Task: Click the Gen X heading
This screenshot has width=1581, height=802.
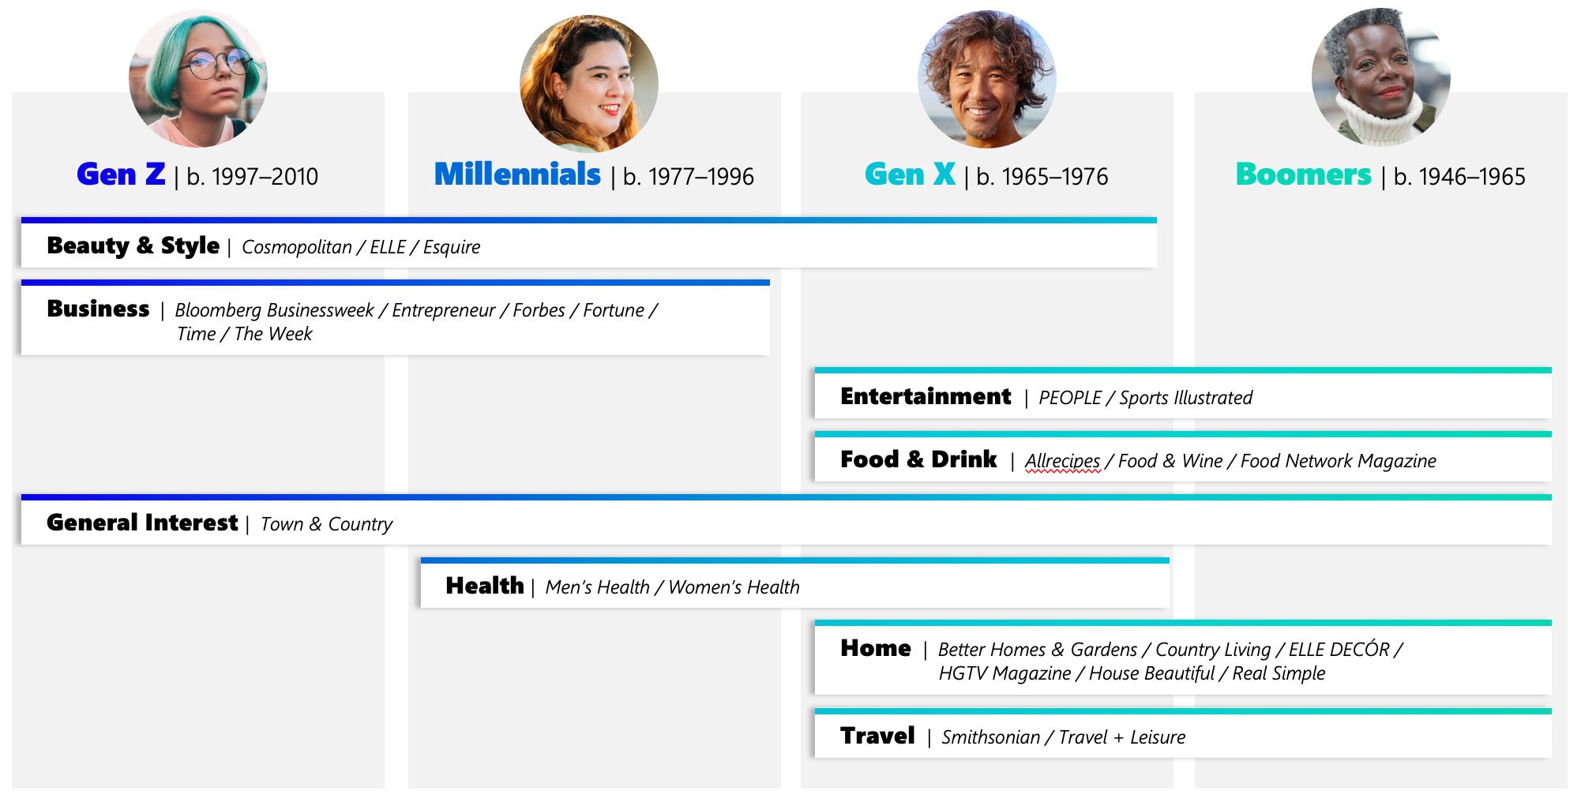Action: tap(910, 174)
